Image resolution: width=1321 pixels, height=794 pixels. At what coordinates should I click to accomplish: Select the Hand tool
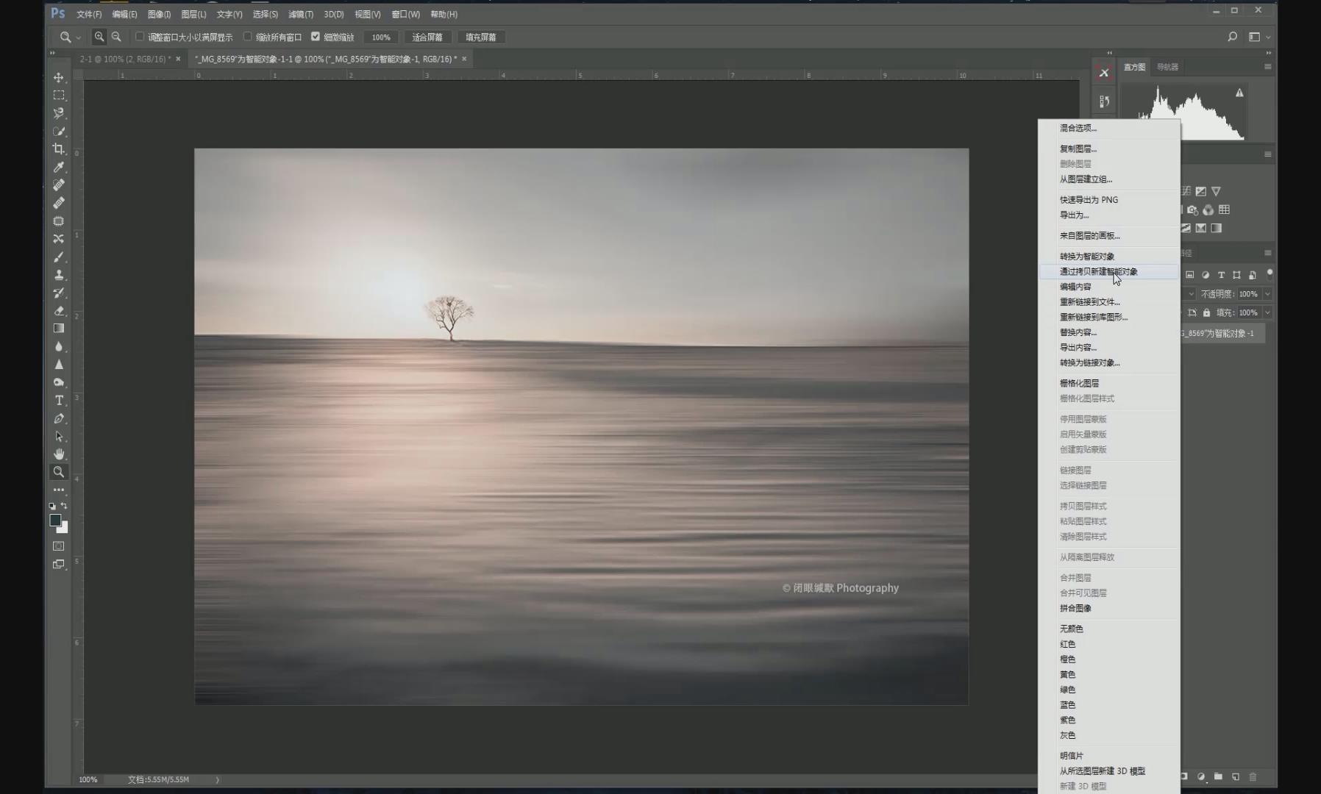pyautogui.click(x=59, y=454)
